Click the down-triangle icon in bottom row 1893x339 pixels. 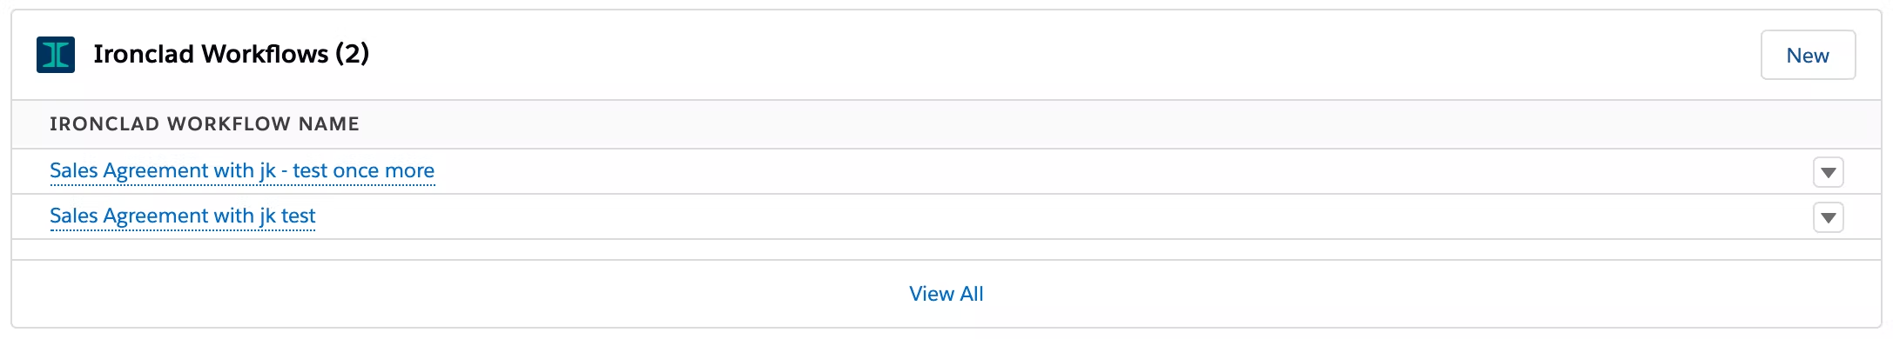[1829, 217]
